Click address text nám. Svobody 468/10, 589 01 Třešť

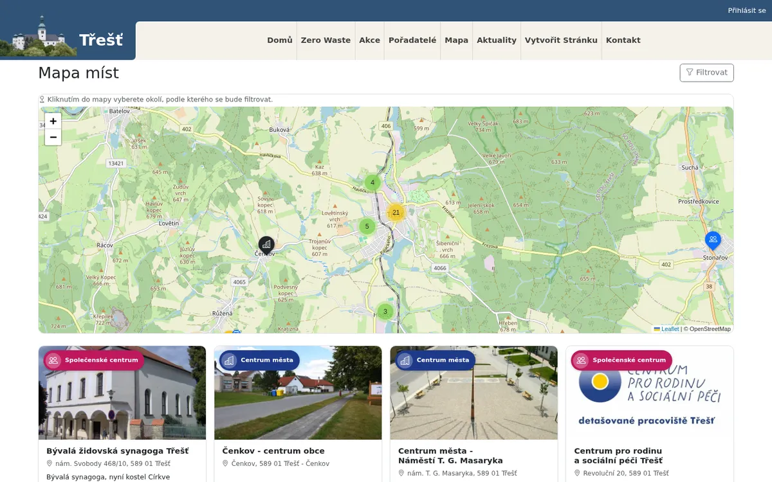tap(113, 463)
